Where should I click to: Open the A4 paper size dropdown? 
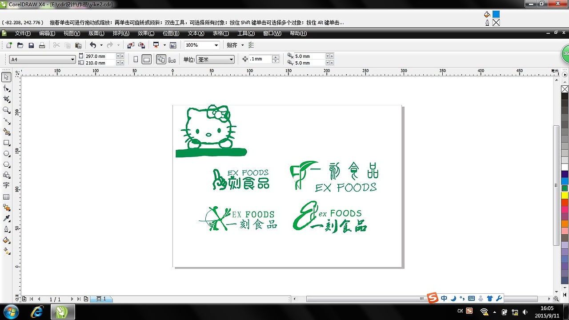pyautogui.click(x=72, y=59)
